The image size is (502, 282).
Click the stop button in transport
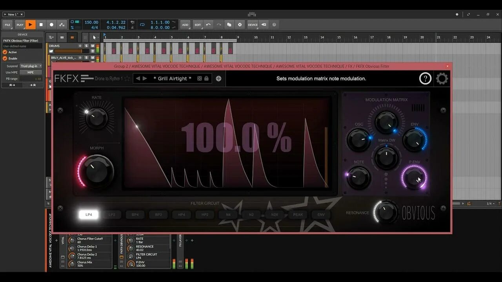[x=41, y=25]
